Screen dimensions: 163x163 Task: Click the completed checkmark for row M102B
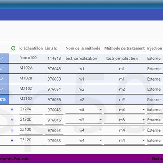tap(2, 79)
